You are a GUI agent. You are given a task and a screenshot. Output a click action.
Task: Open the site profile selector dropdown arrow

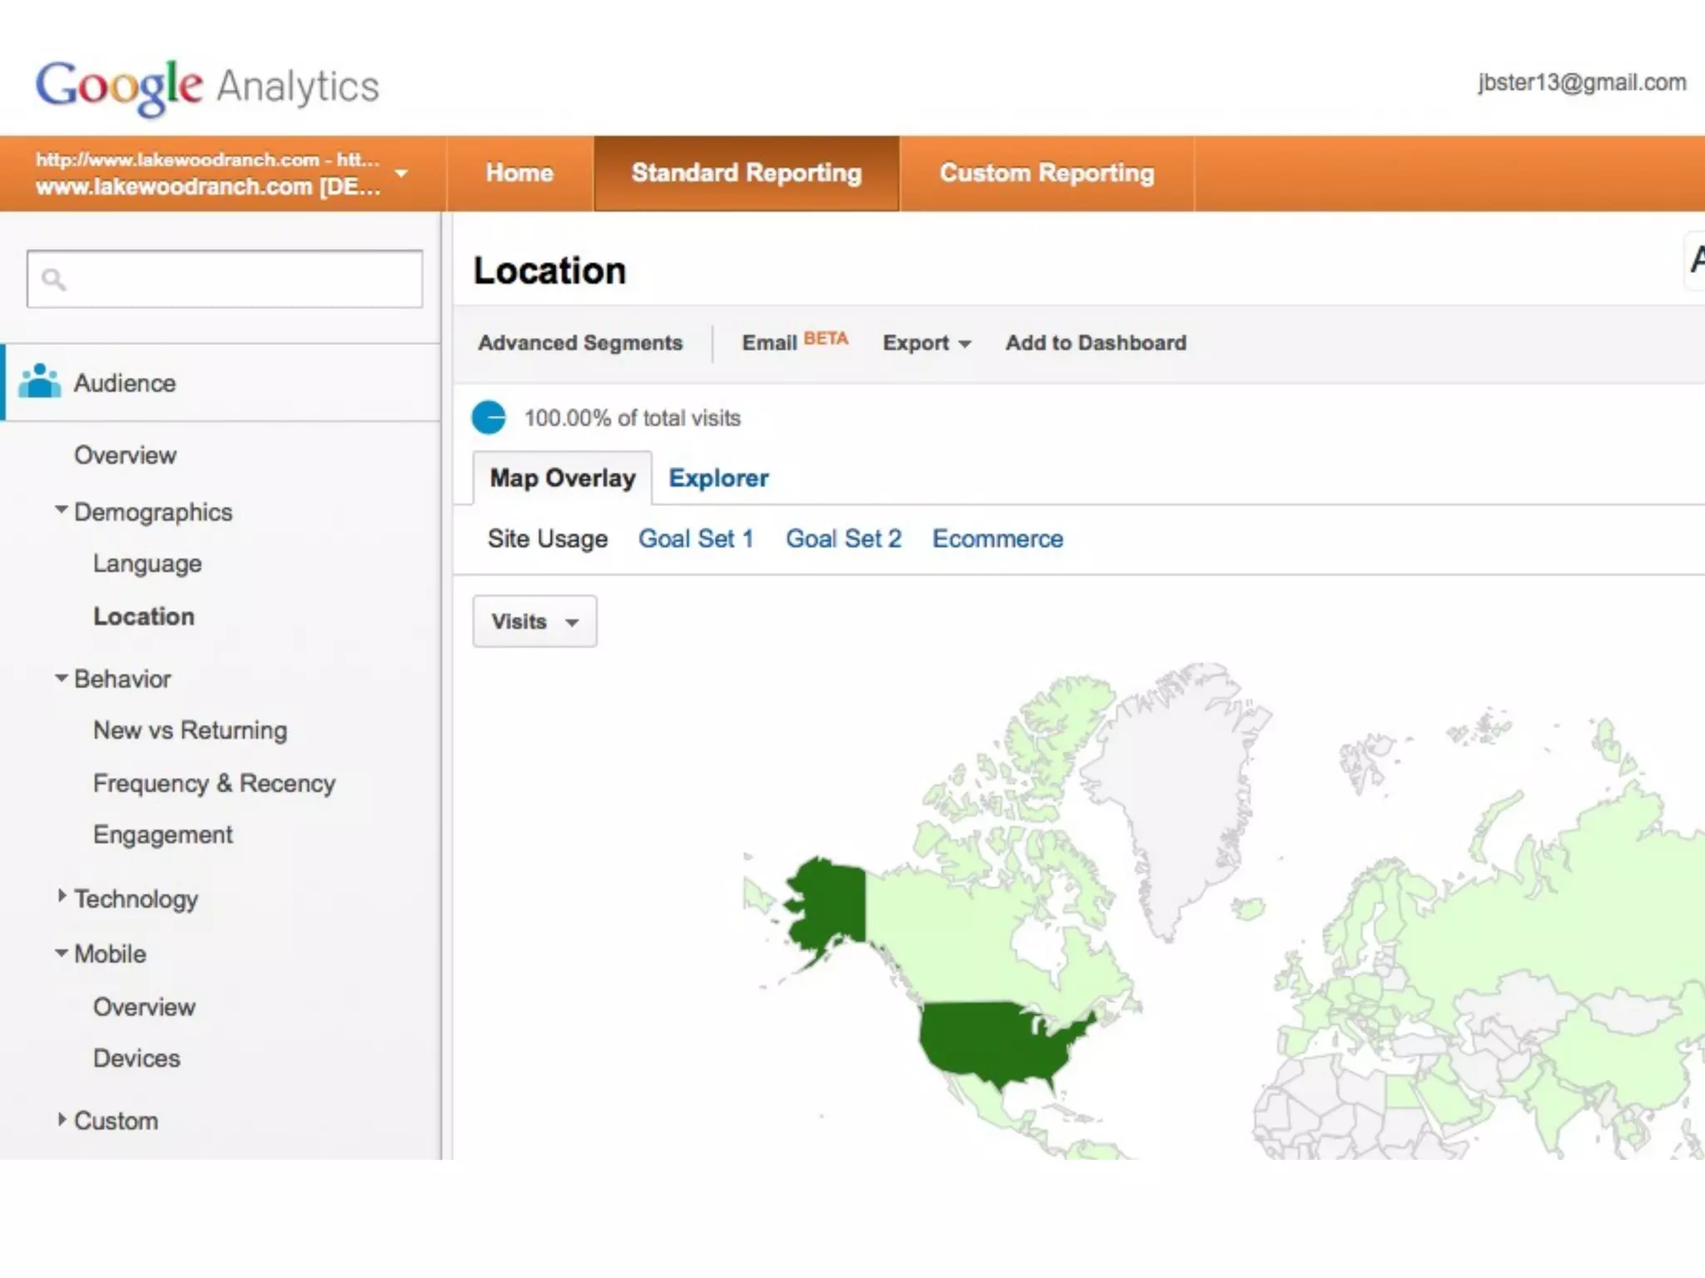coord(401,173)
